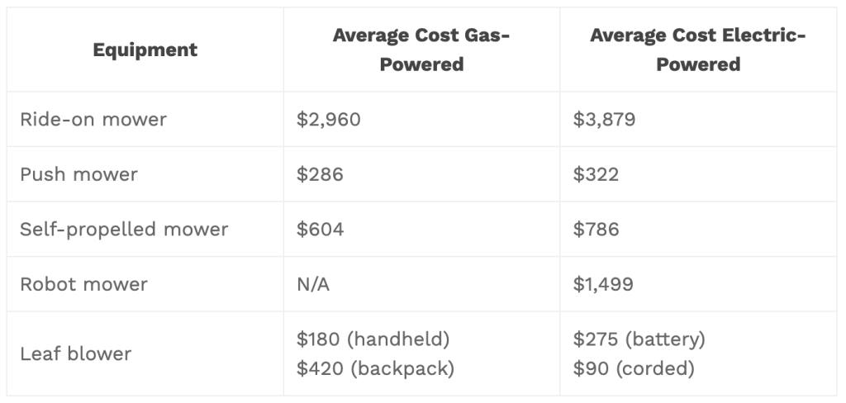Select the $286 gas push mower cost

click(x=319, y=174)
